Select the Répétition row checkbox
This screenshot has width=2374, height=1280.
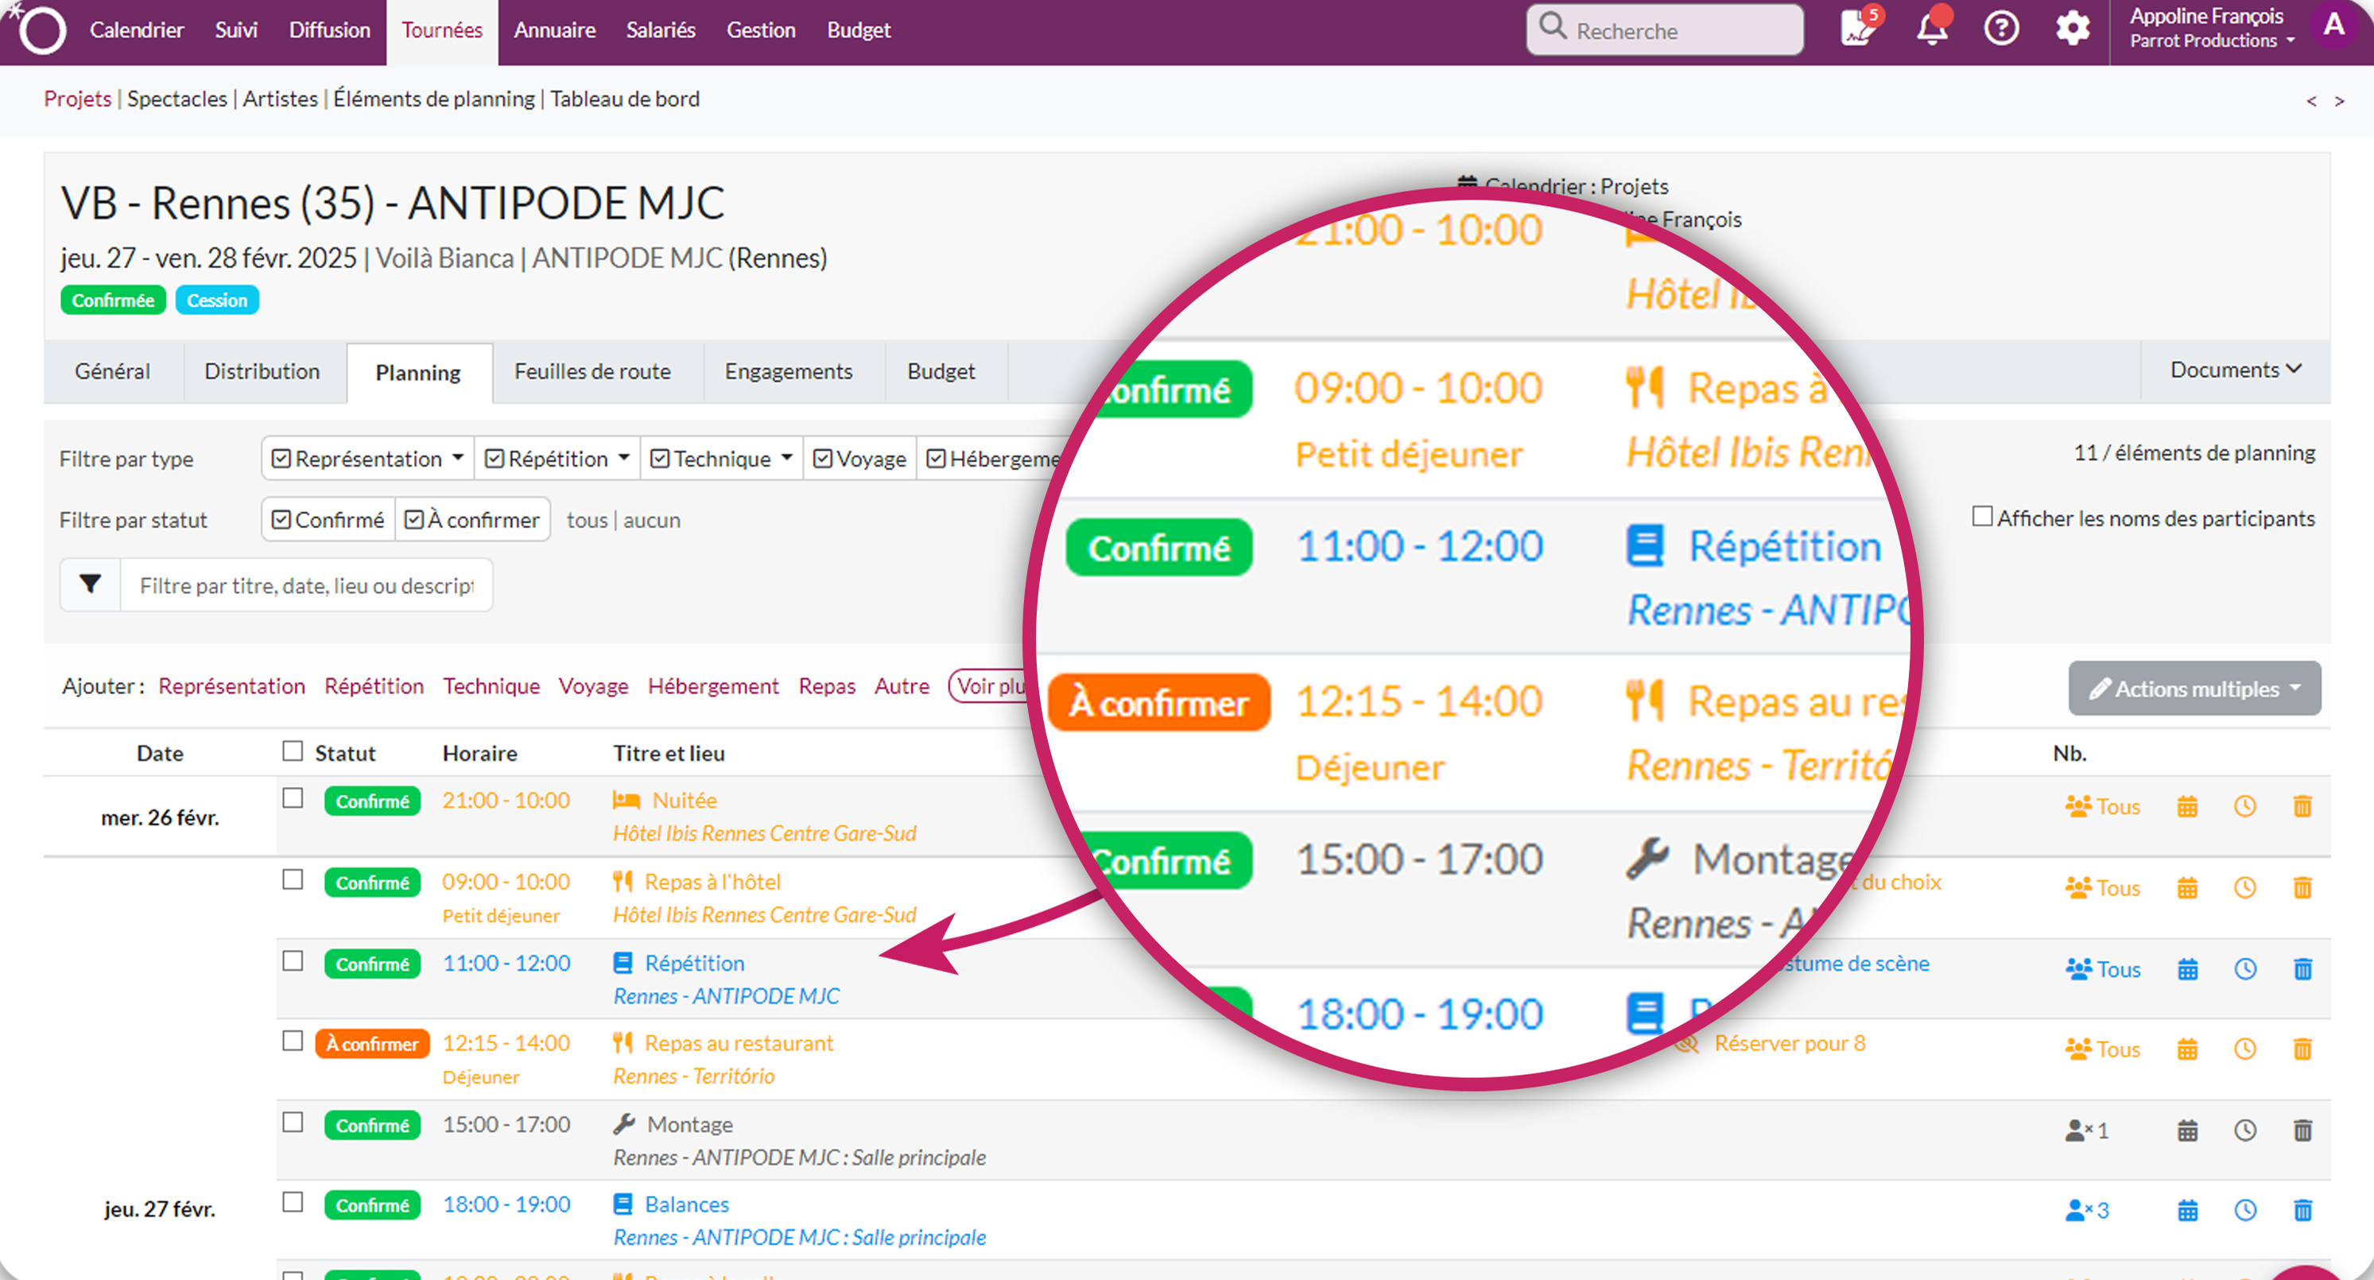pyautogui.click(x=292, y=961)
